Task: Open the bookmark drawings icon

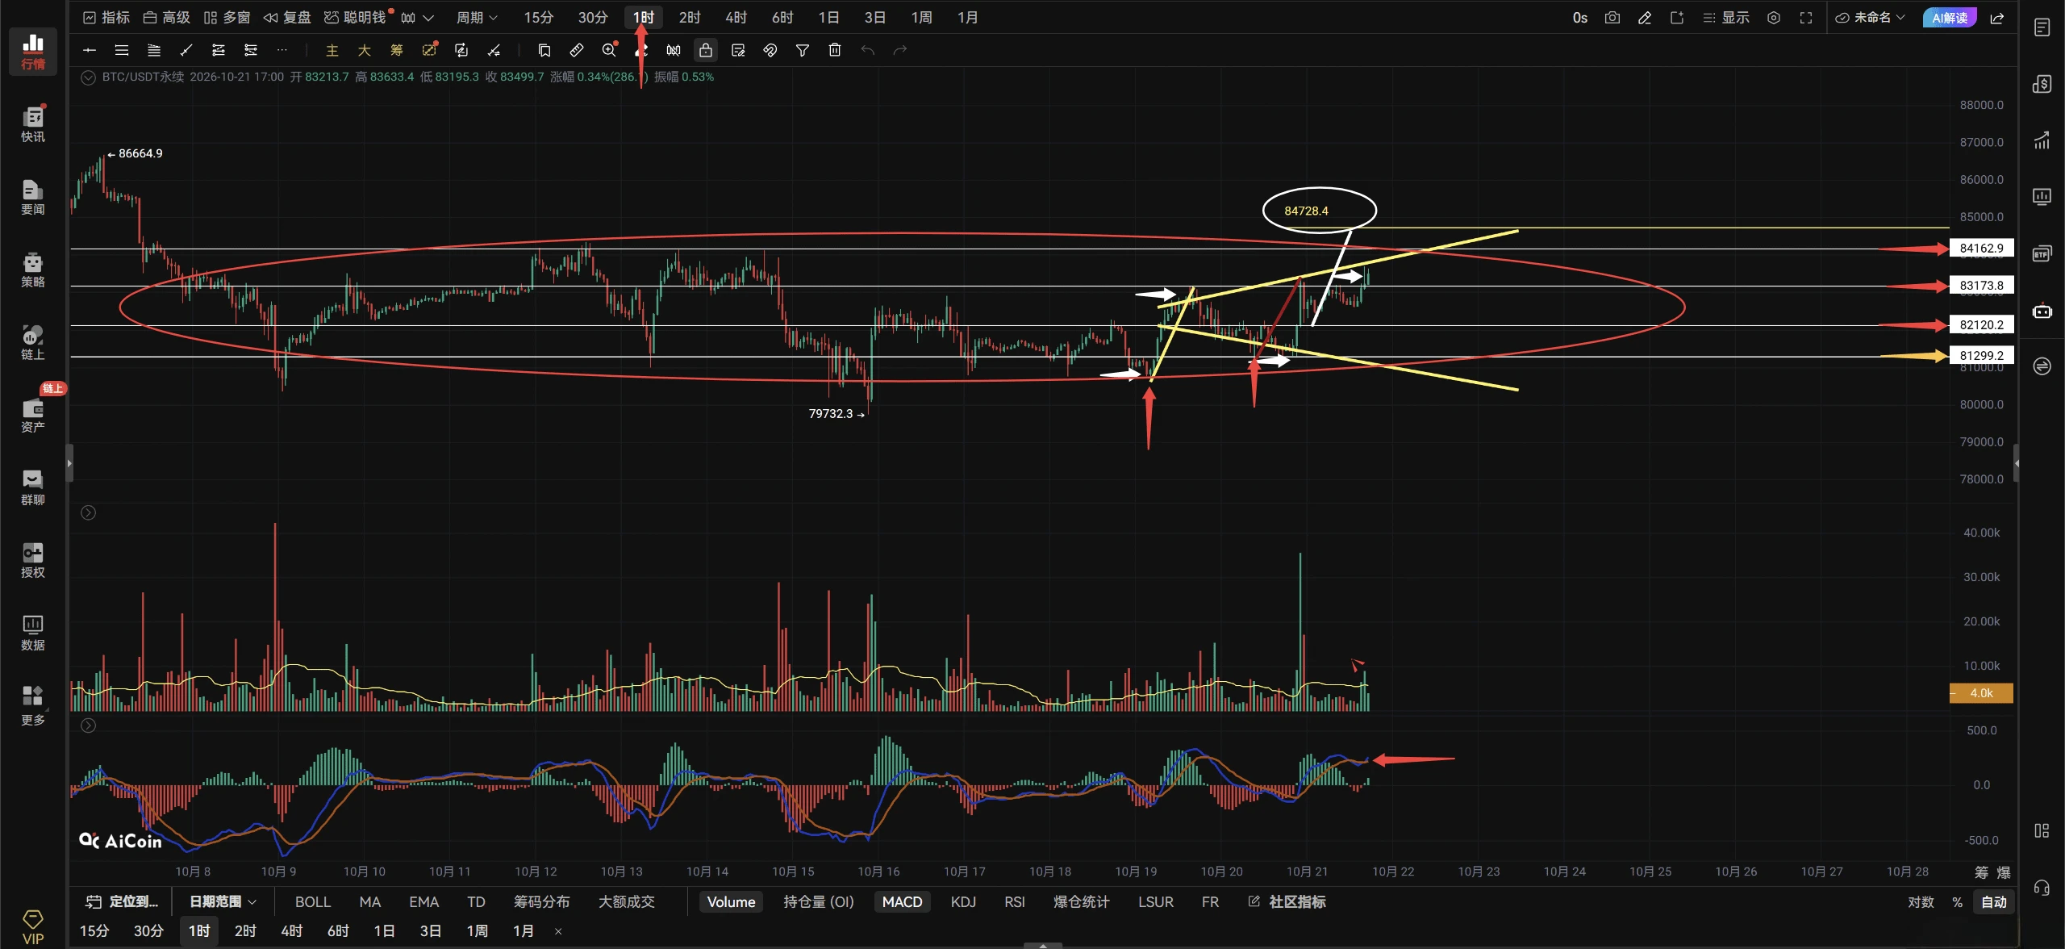Action: point(544,50)
